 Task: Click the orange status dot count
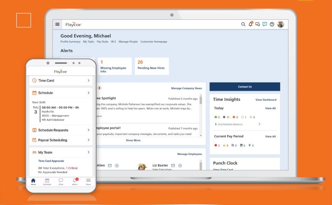click(235, 117)
